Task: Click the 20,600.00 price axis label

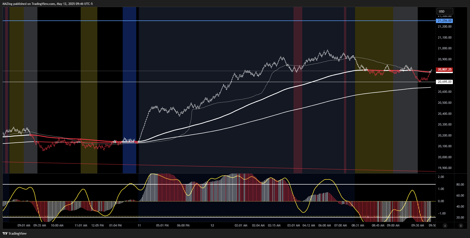Action: (445, 92)
